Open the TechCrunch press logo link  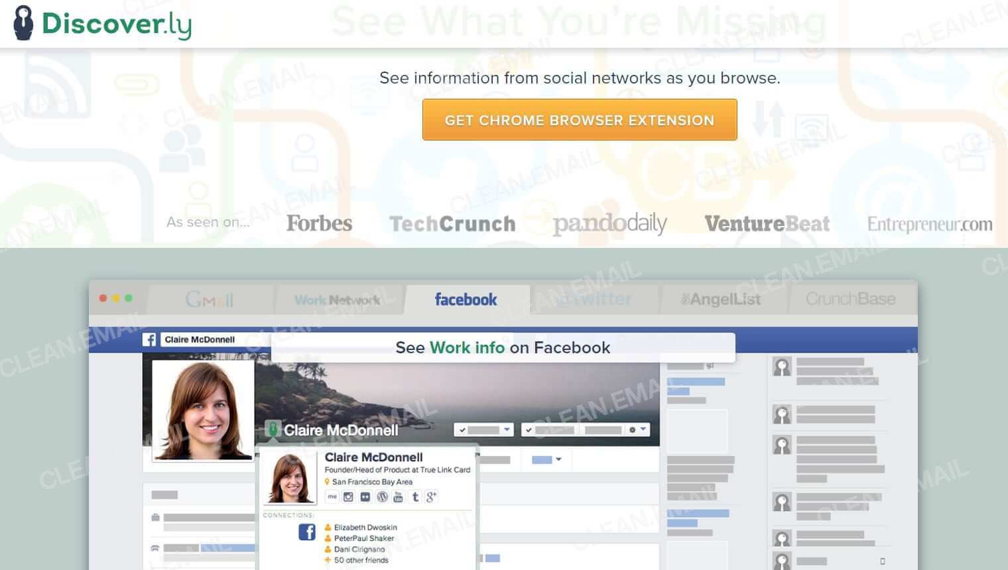pyautogui.click(x=452, y=224)
